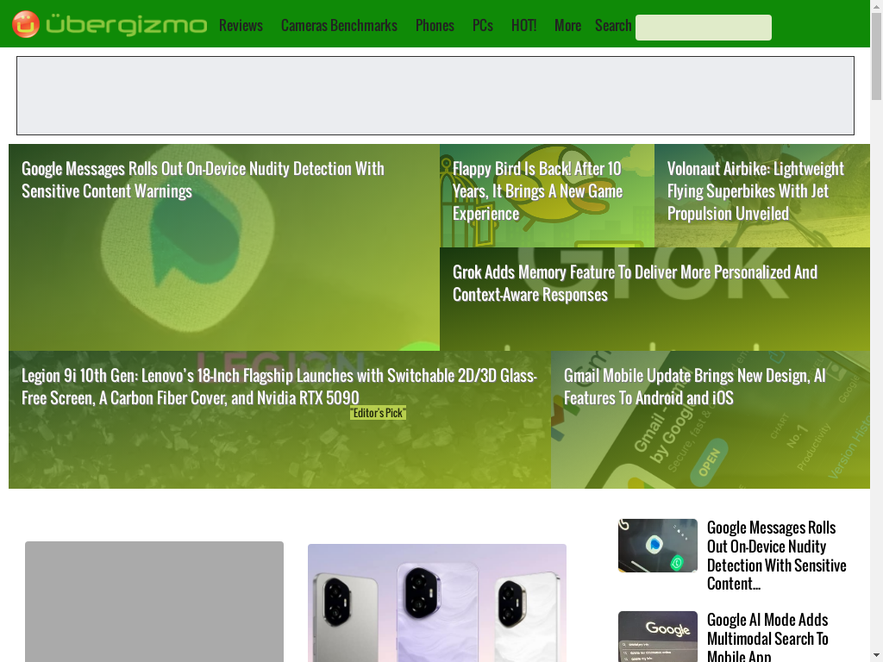Image resolution: width=883 pixels, height=662 pixels.
Task: Open the Google Messages nudity detection headline
Action: coord(203,179)
